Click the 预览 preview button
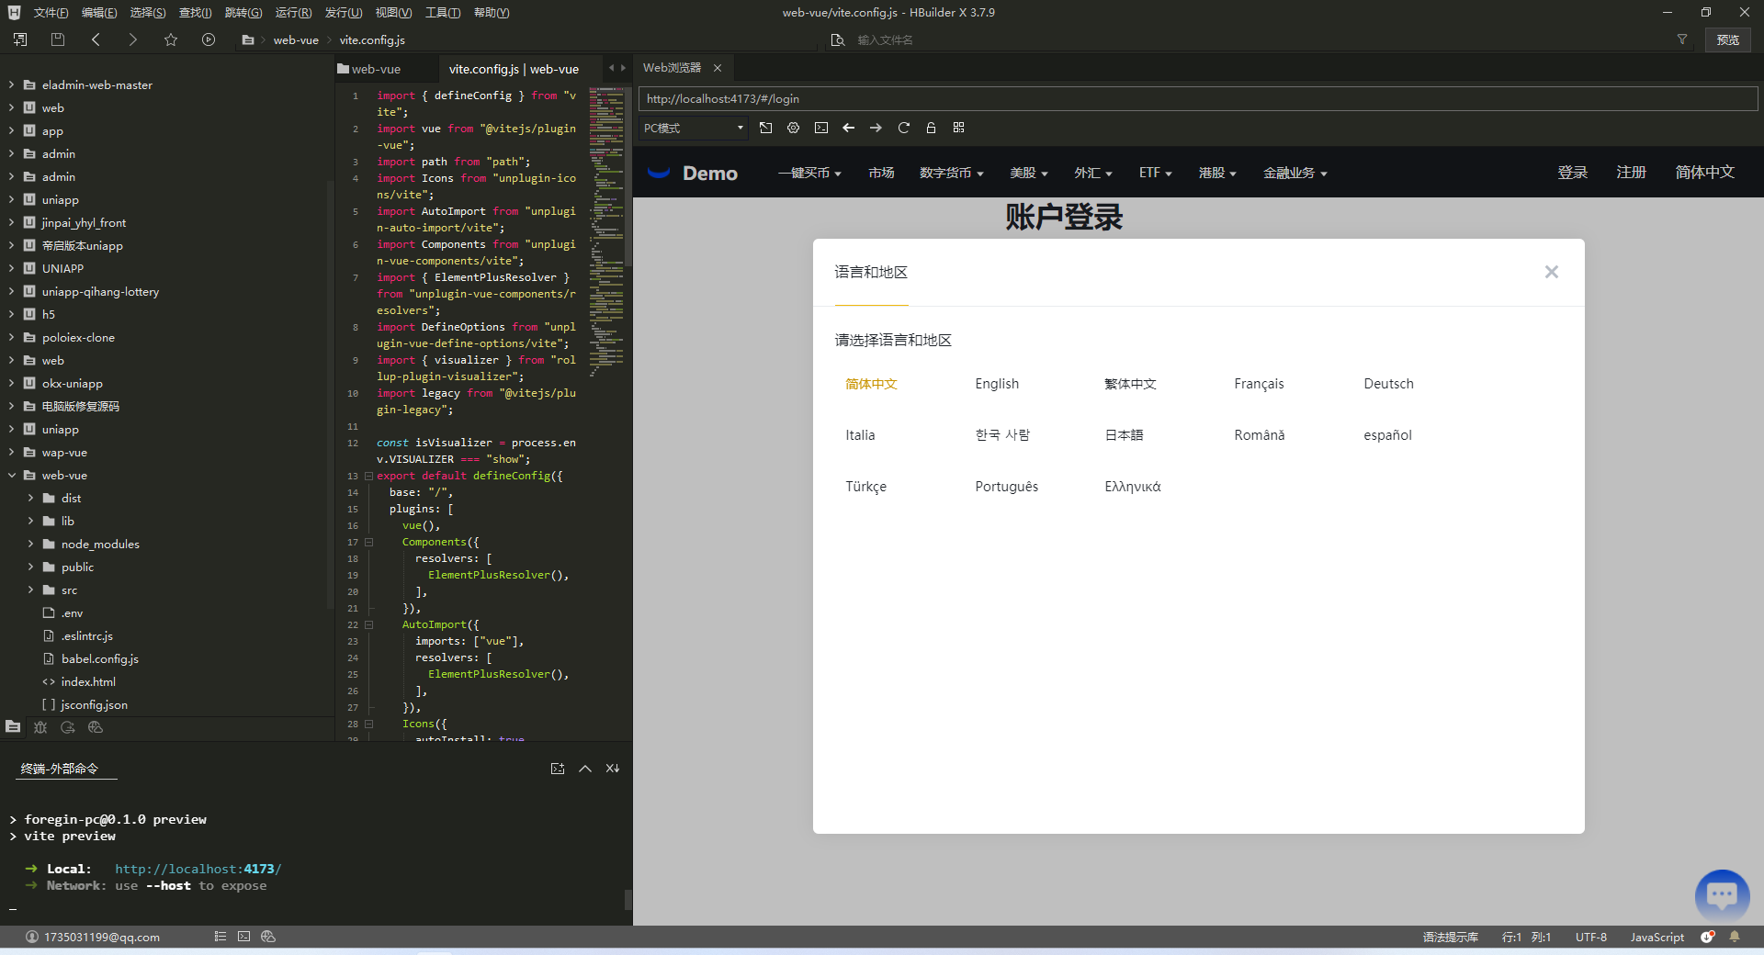This screenshot has width=1764, height=955. [1728, 39]
